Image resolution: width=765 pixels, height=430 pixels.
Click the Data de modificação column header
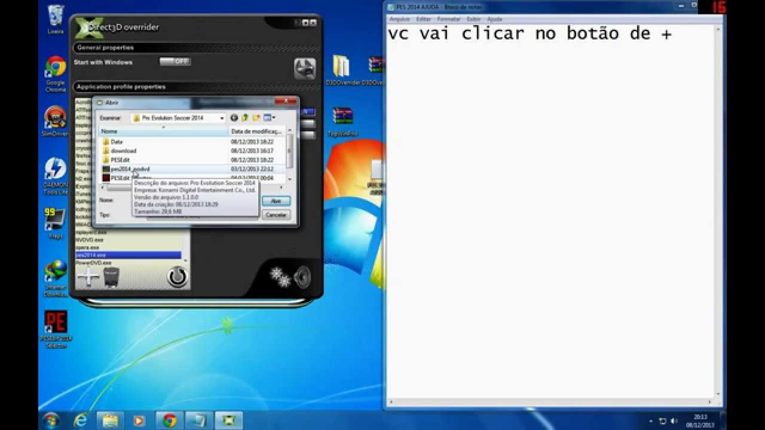(x=258, y=131)
